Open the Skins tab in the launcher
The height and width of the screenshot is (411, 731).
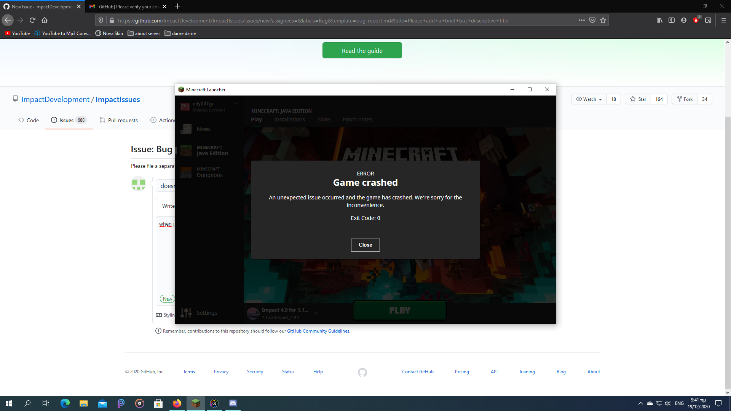tap(324, 119)
